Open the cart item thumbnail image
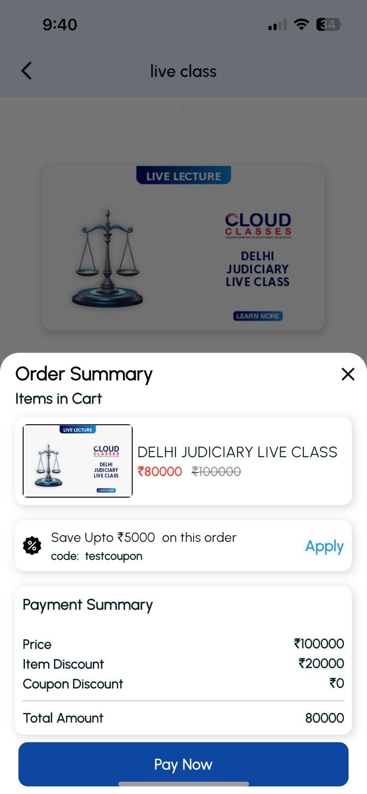The width and height of the screenshot is (367, 794). coord(77,461)
